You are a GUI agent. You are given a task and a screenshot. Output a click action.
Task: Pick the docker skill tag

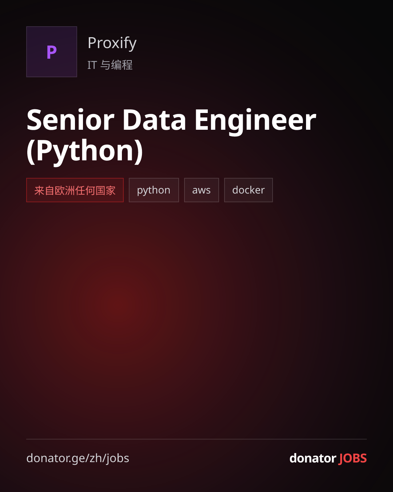coord(249,190)
